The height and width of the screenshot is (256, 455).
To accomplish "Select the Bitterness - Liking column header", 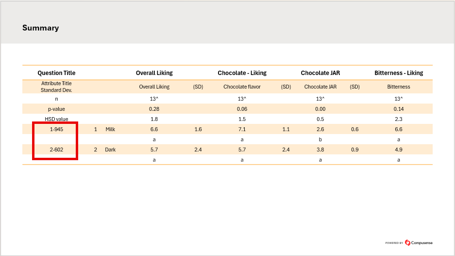I will point(398,73).
